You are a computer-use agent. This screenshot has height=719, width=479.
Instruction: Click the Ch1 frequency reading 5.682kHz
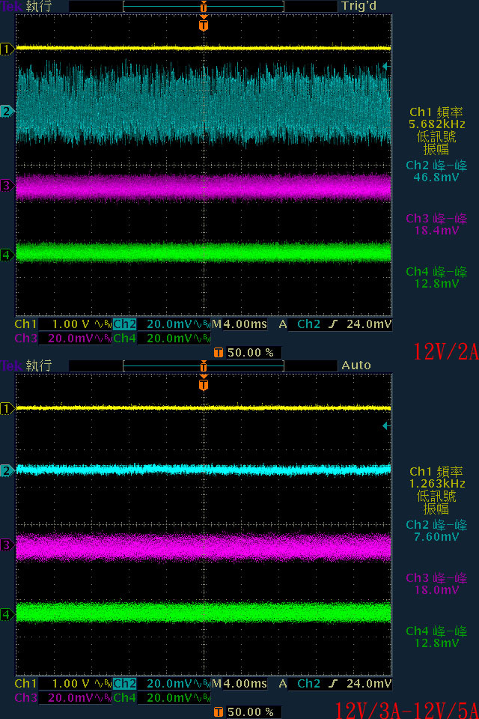tap(437, 124)
